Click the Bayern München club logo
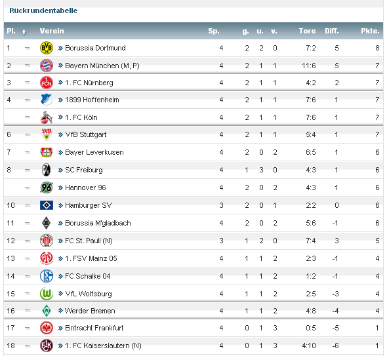This screenshot has width=389, height=356. (x=47, y=66)
